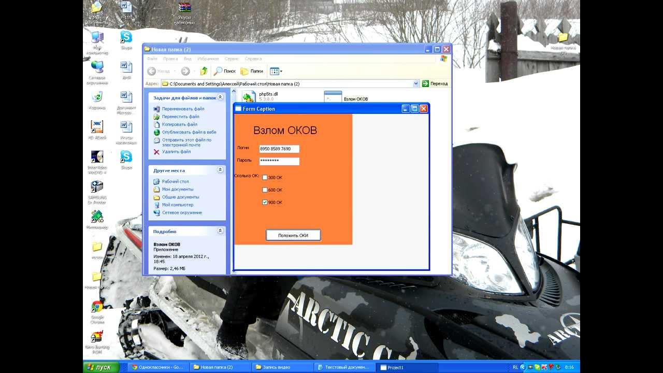This screenshot has height=373, width=663.
Task: Open Мои документы under Другие места
Action: [178, 189]
